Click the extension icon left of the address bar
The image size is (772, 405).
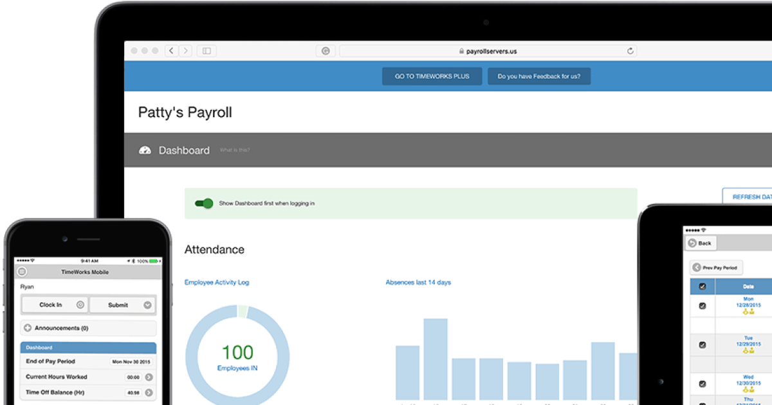tap(326, 51)
